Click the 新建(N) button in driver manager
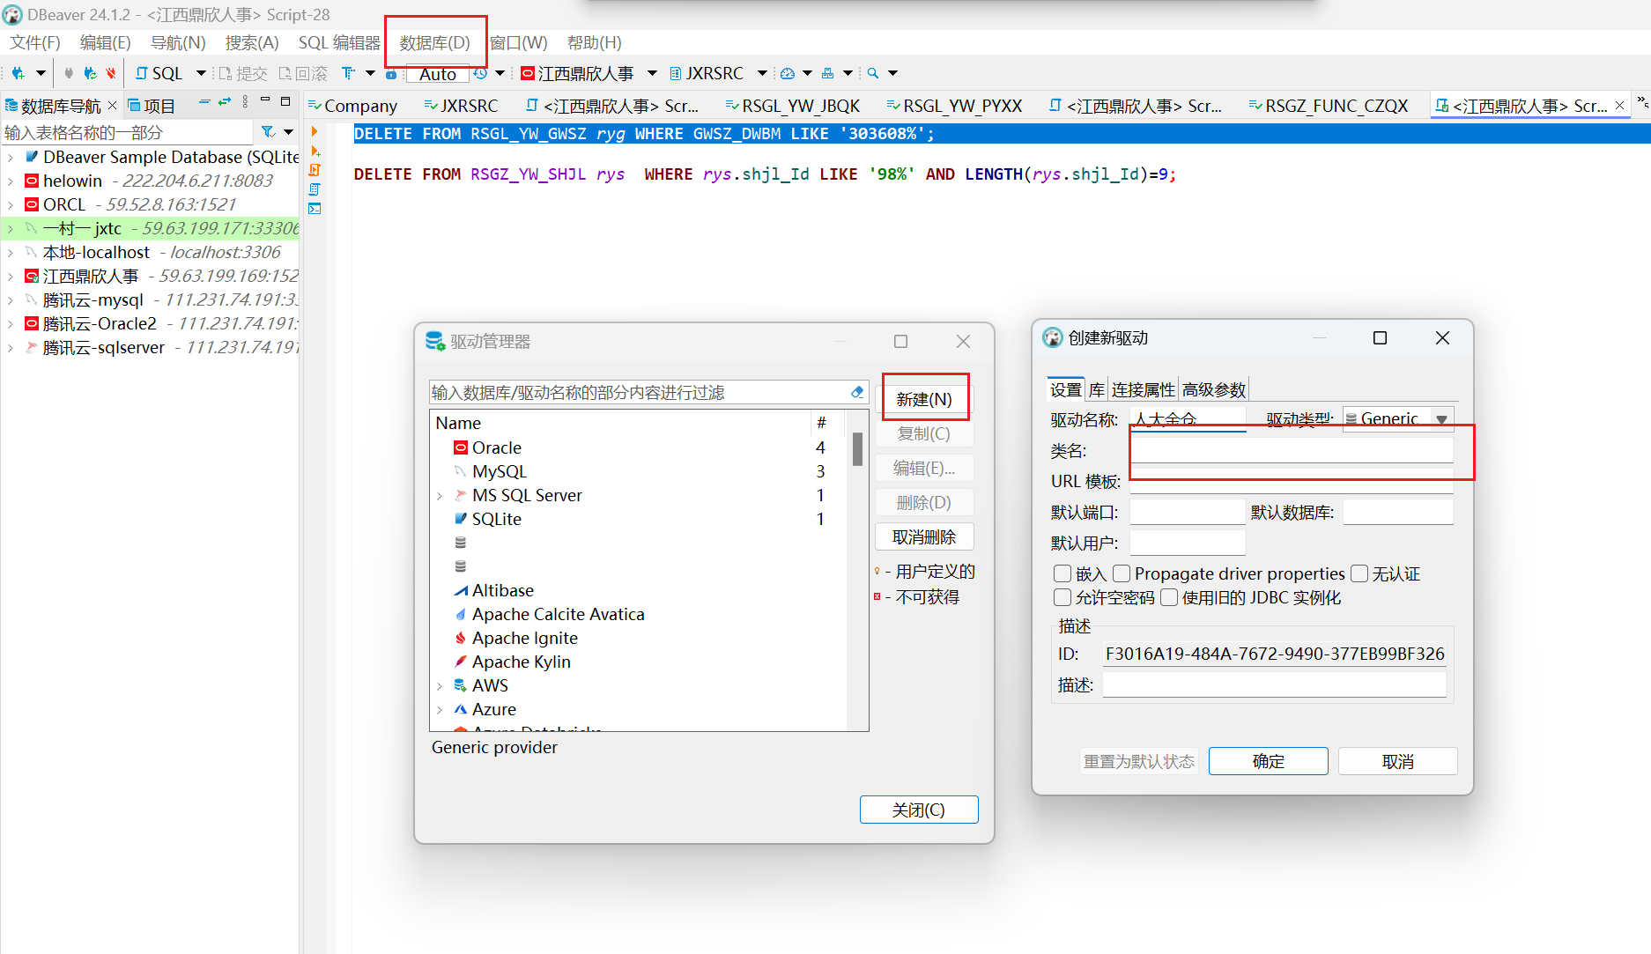Image resolution: width=1651 pixels, height=954 pixels. click(x=925, y=398)
